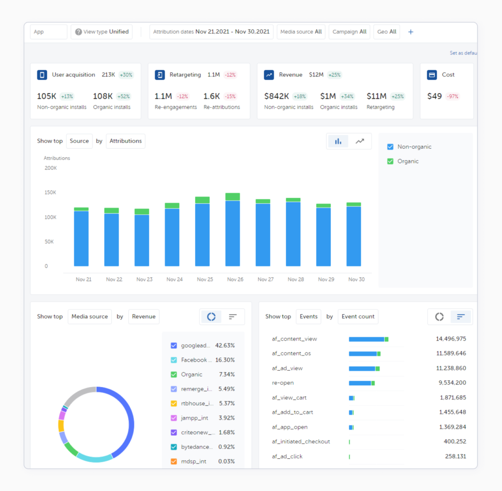Open the Attribution dates selector
Image resolution: width=502 pixels, height=491 pixels.
211,31
